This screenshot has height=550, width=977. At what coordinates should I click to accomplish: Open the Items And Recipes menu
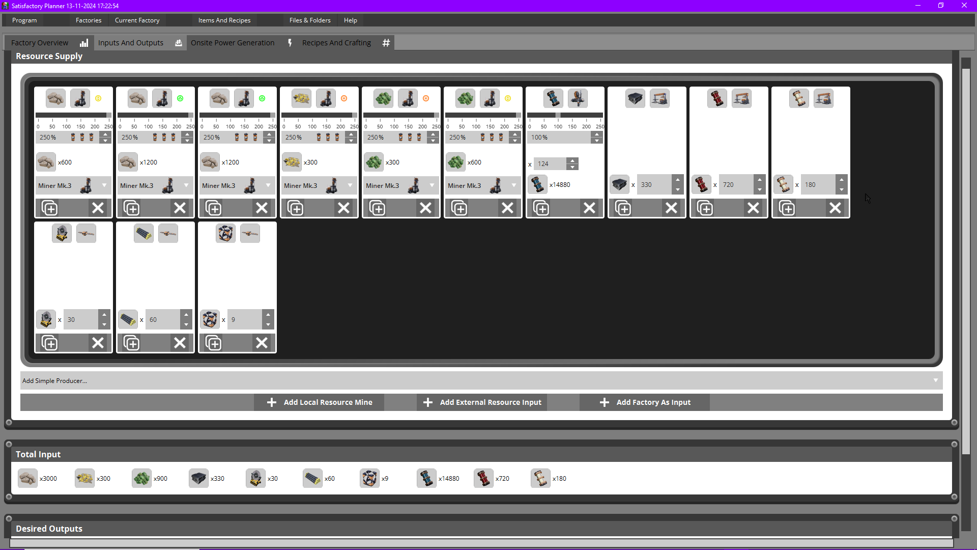pyautogui.click(x=224, y=20)
